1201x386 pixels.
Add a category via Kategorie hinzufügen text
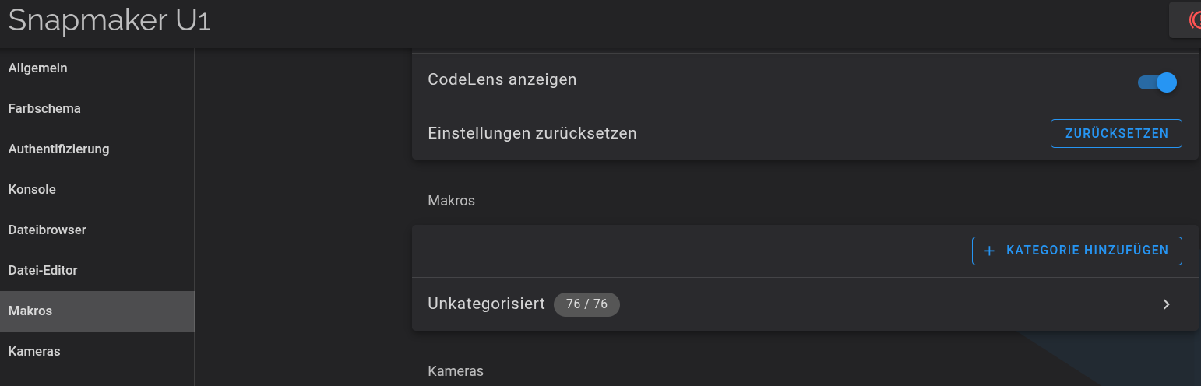tap(1087, 251)
